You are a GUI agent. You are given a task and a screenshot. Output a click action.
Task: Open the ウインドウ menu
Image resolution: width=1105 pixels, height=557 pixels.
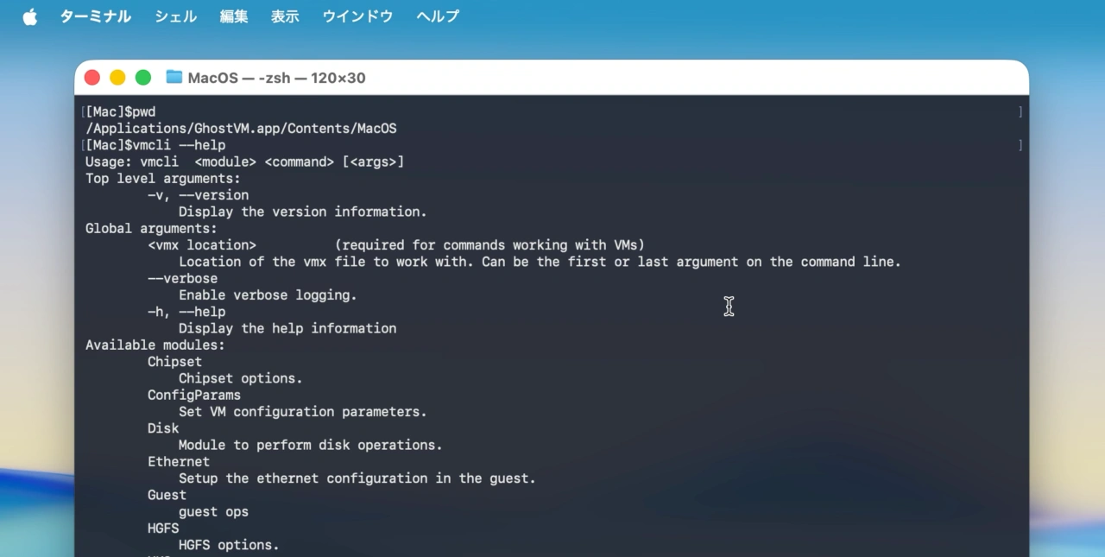pyautogui.click(x=357, y=16)
